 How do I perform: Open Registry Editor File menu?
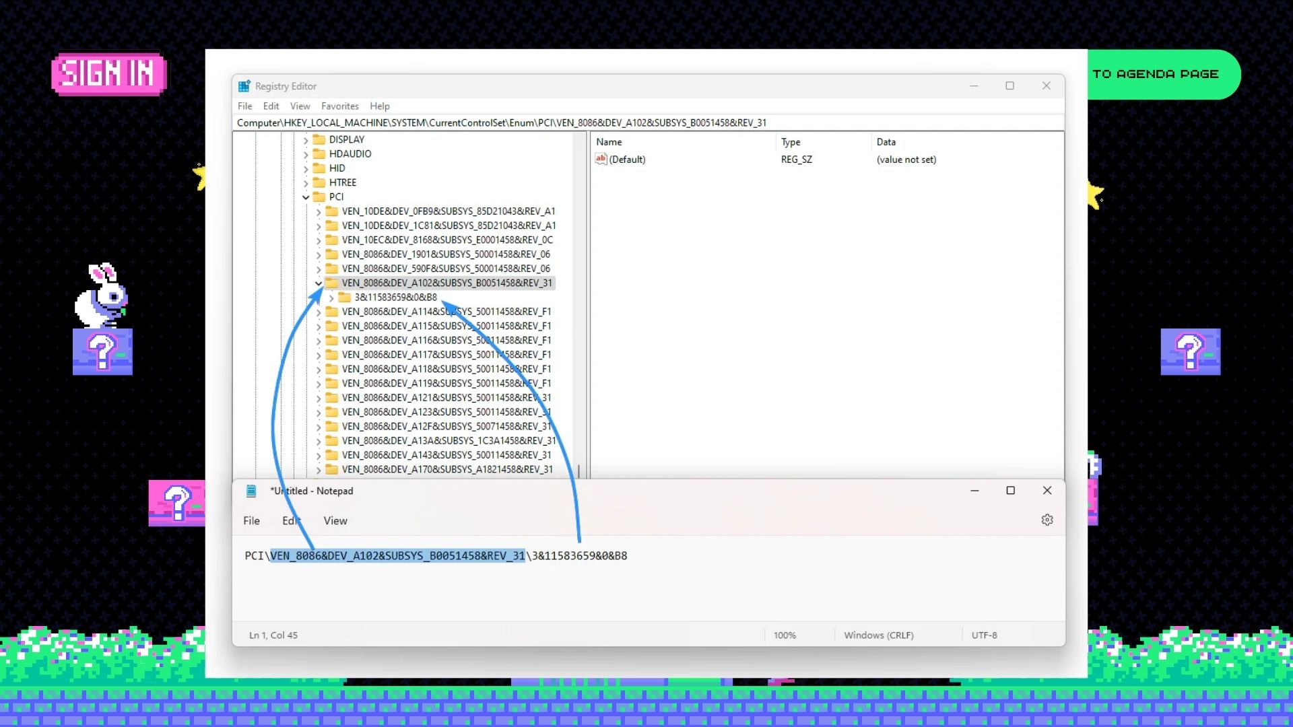(244, 106)
